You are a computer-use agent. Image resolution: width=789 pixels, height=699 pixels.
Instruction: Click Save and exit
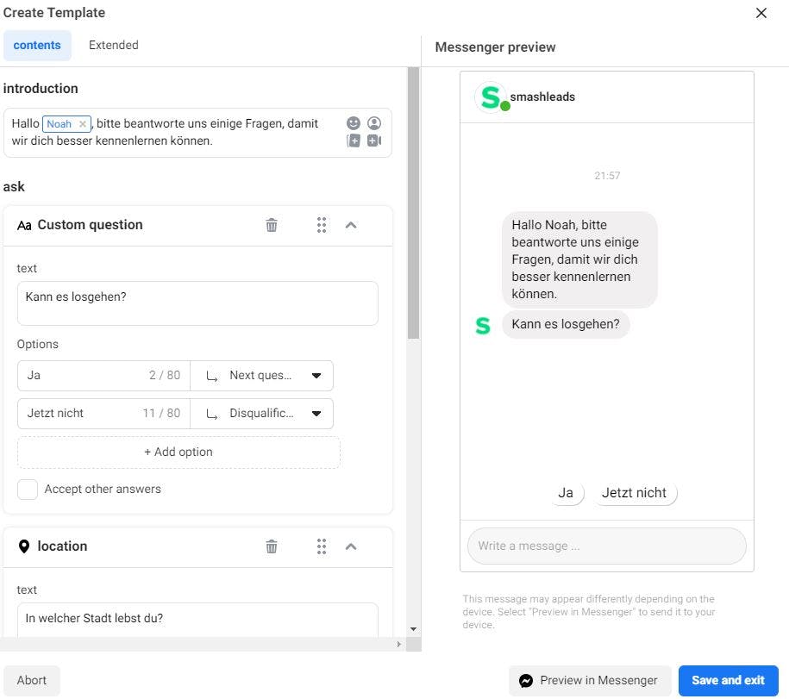(x=728, y=681)
